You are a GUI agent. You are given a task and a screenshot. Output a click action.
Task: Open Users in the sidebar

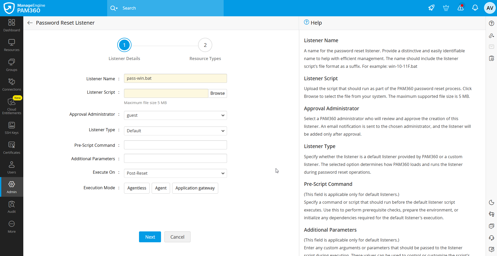tap(12, 167)
